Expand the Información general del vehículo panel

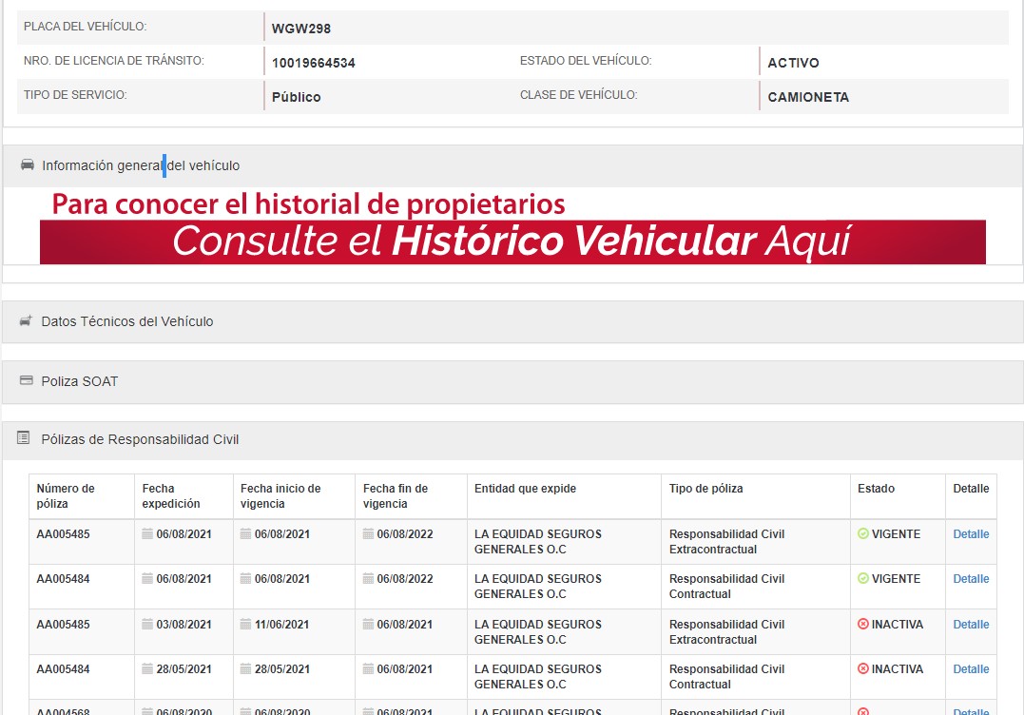pos(141,165)
